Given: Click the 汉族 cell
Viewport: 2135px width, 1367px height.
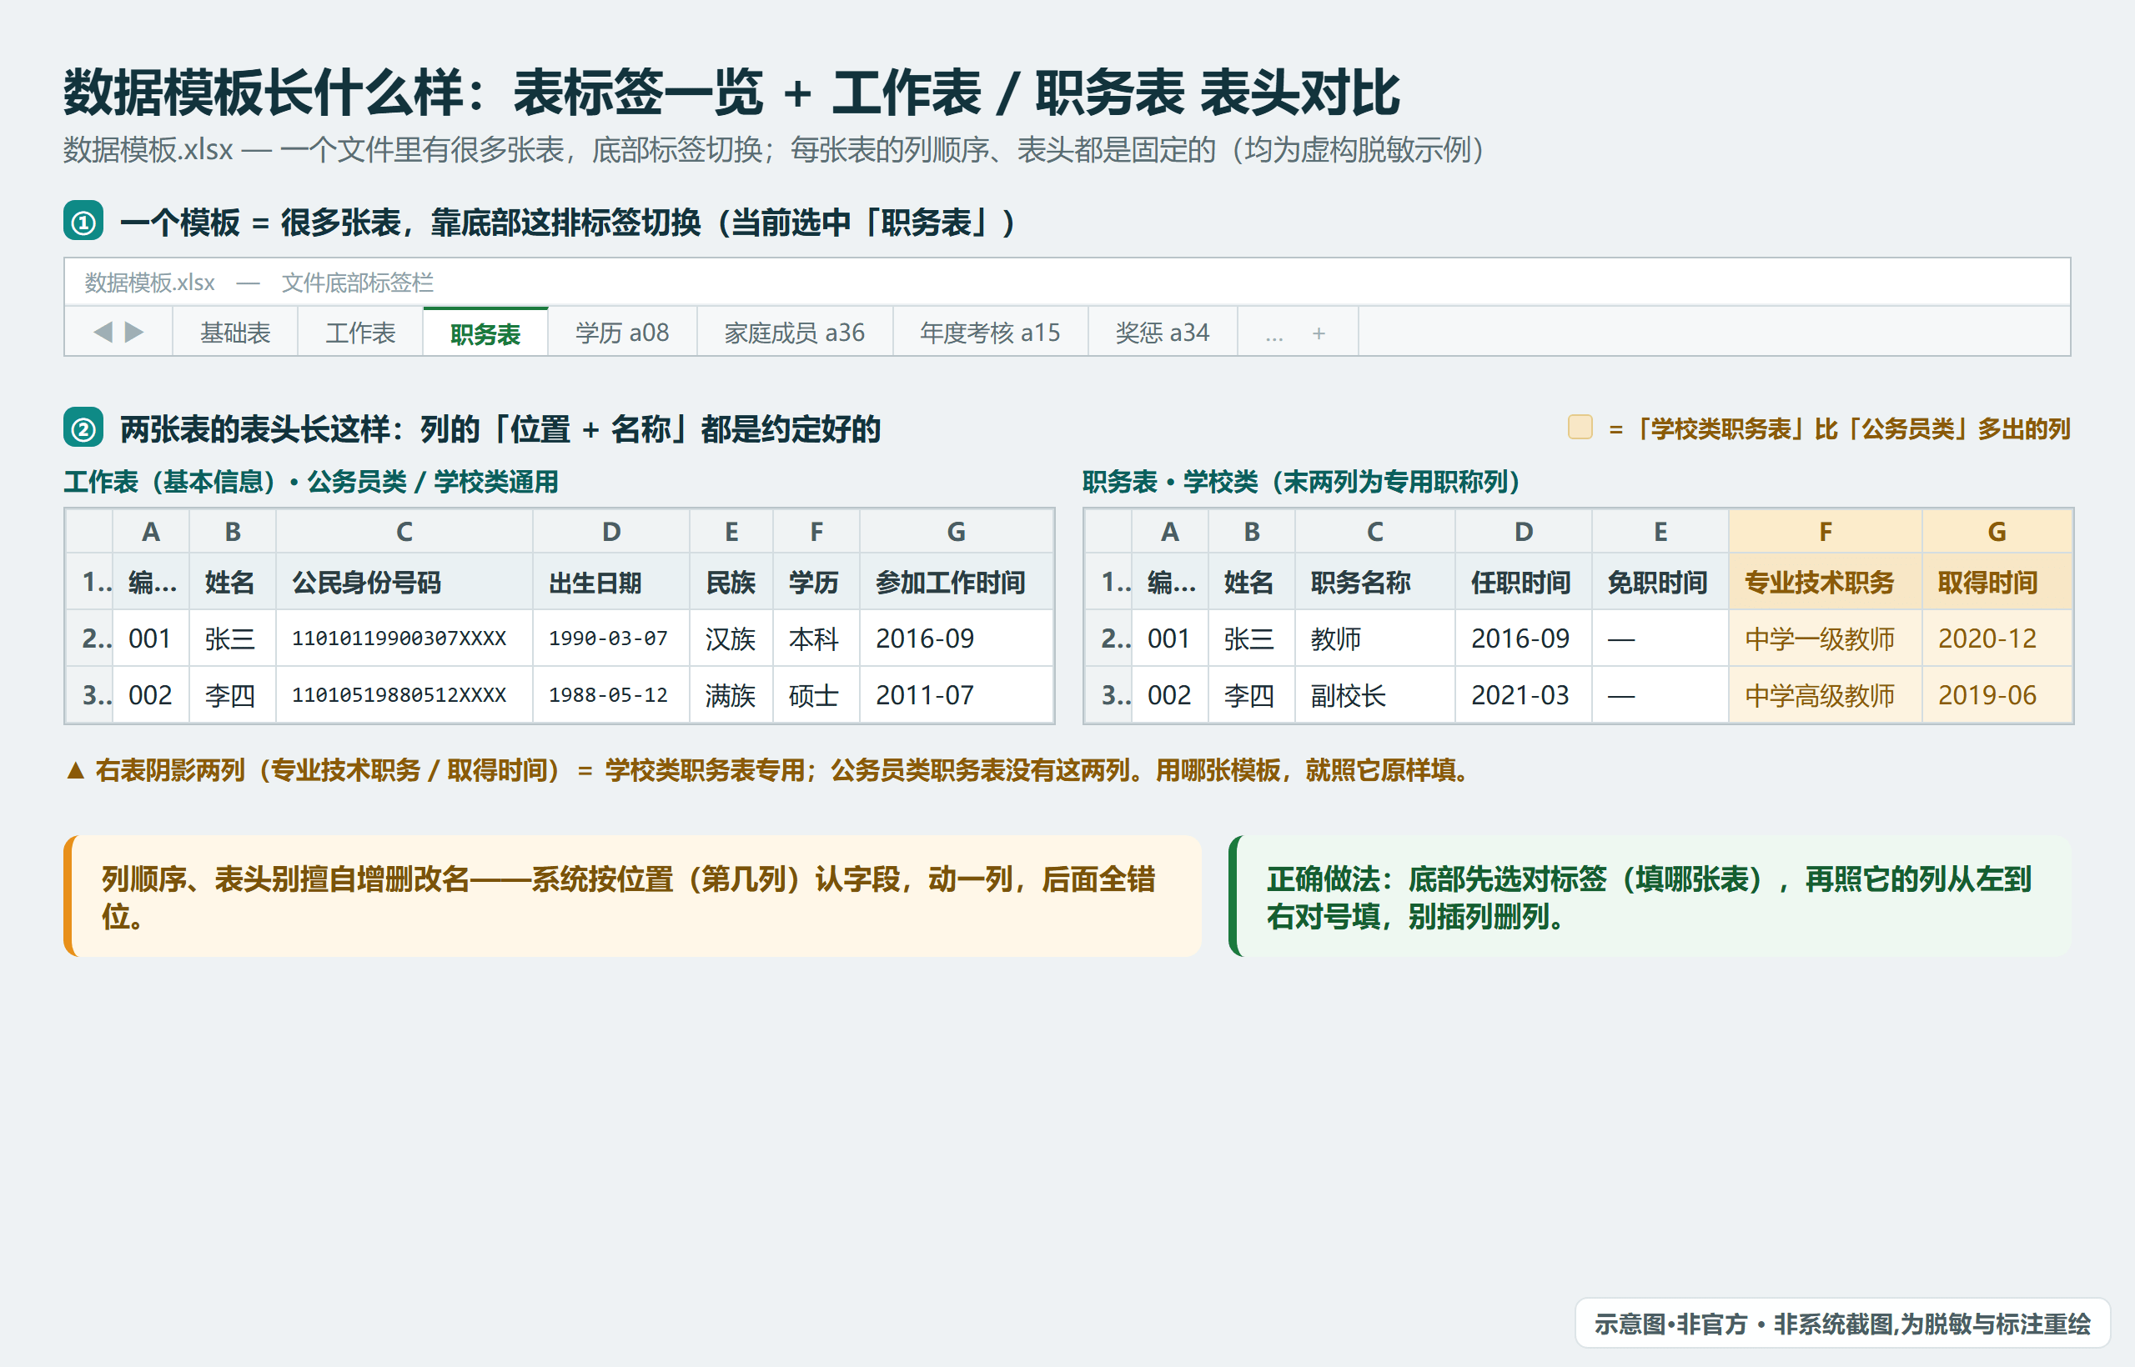Looking at the screenshot, I should coord(731,638).
